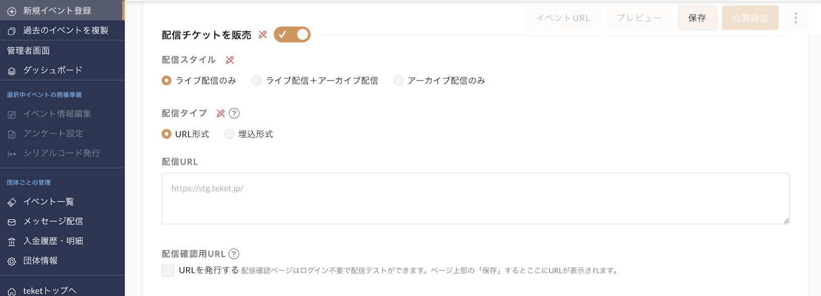Open the three-dot more options menu
The width and height of the screenshot is (821, 296).
coord(796,18)
